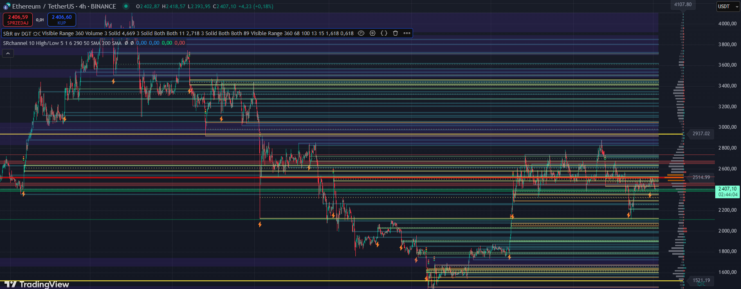Click the 4h interval in the chart title
This screenshot has height=289, width=741.
[x=83, y=6]
